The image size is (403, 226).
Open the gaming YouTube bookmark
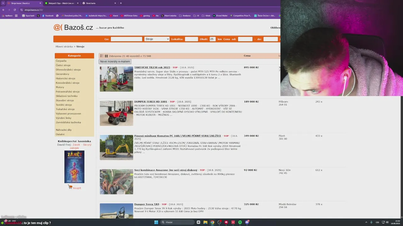(x=145, y=16)
